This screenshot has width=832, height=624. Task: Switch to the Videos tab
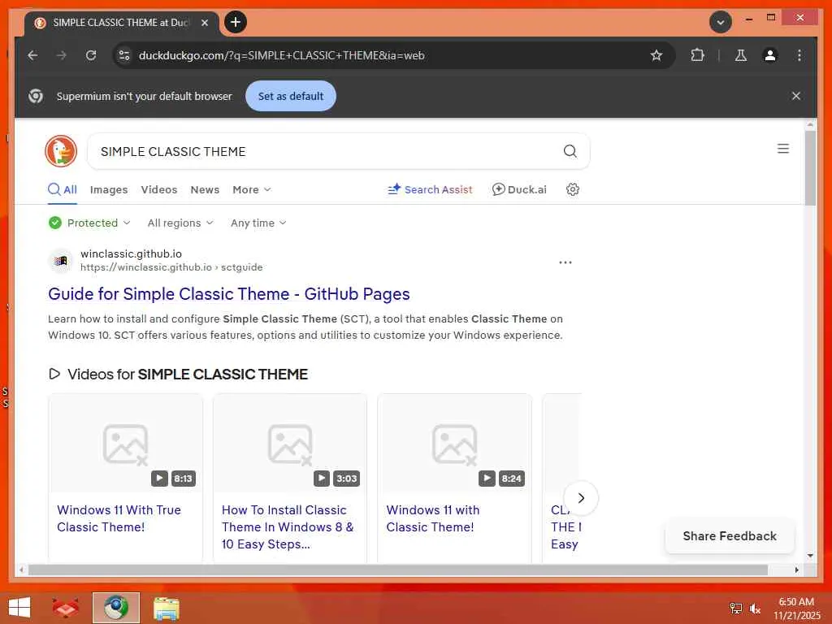point(159,190)
